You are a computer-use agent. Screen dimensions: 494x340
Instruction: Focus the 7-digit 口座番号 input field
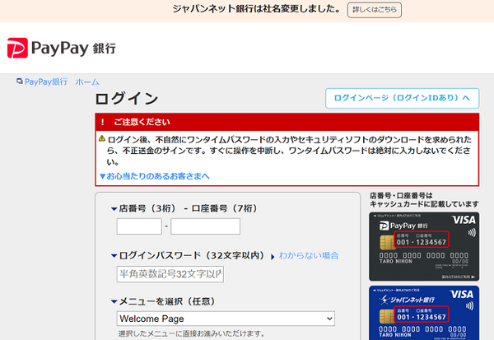(205, 226)
